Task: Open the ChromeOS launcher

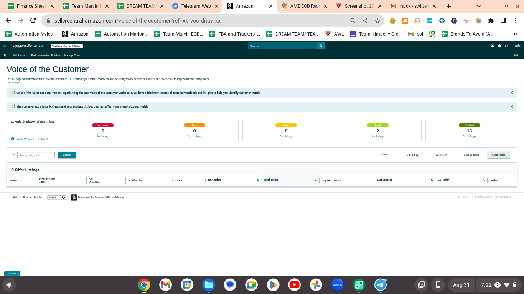Action: (9, 285)
